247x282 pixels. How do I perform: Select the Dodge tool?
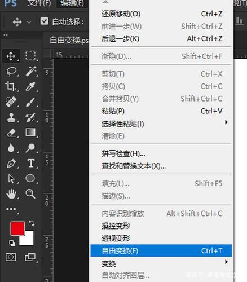click(30, 148)
